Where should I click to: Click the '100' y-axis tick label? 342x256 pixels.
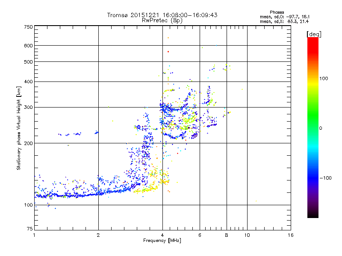click(28, 205)
